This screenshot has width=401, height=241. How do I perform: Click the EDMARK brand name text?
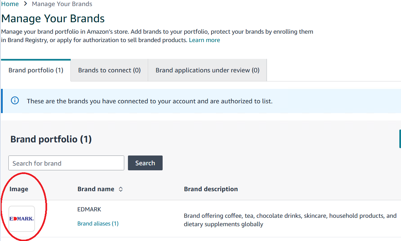coord(89,209)
